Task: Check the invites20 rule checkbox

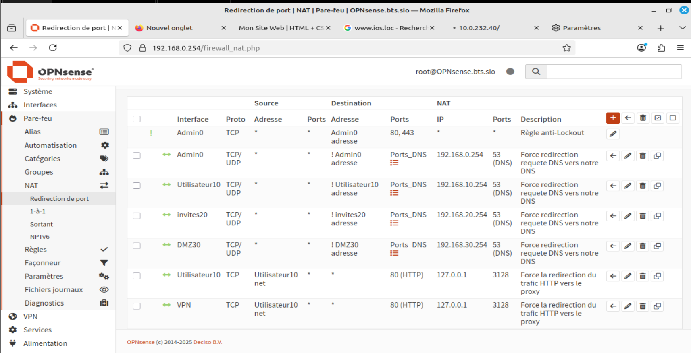Action: [137, 216]
